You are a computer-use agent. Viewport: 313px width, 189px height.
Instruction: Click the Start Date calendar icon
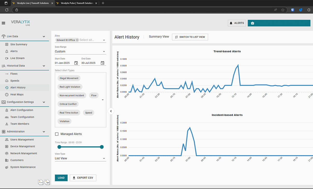pyautogui.click(x=76, y=63)
